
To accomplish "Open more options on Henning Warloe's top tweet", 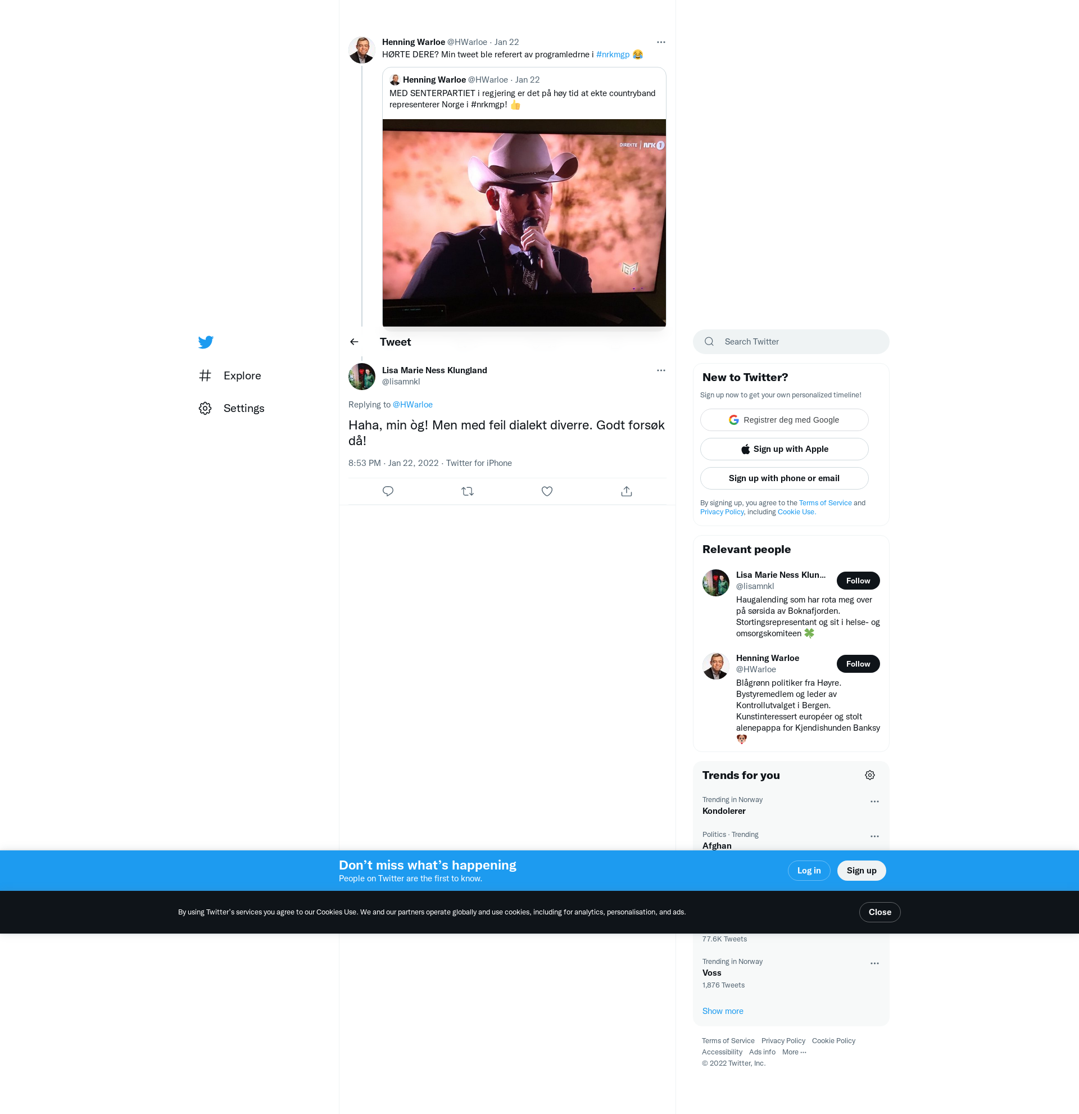I will (x=661, y=42).
